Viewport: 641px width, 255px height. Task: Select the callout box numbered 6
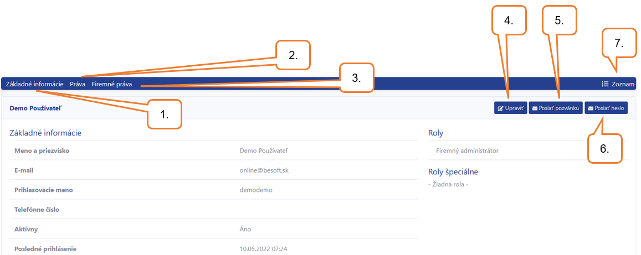(x=604, y=149)
